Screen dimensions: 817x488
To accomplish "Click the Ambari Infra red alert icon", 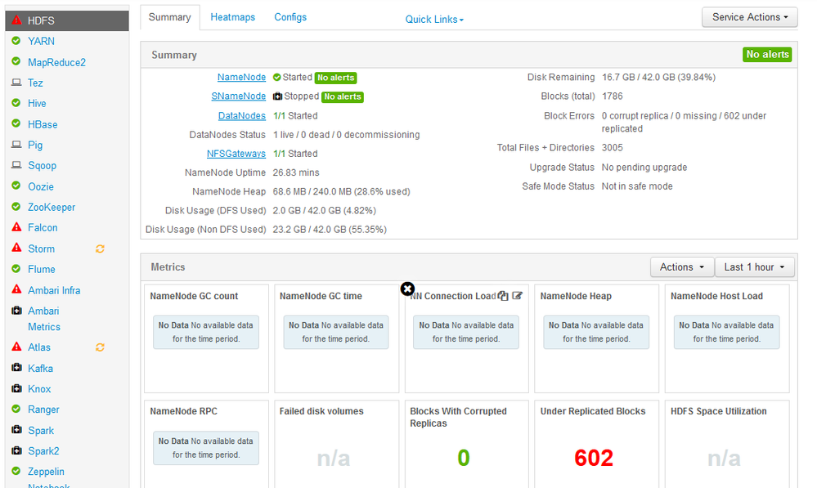I will [16, 289].
